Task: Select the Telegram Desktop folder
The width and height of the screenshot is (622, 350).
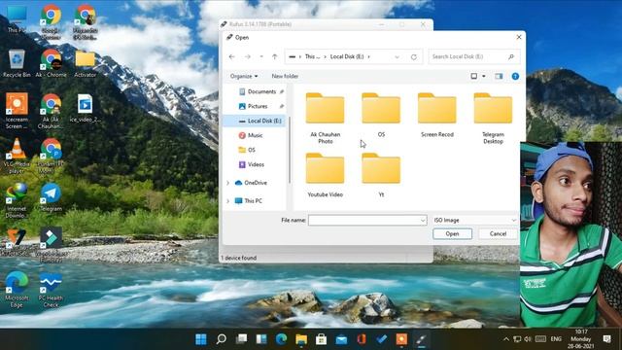Action: pyautogui.click(x=493, y=118)
